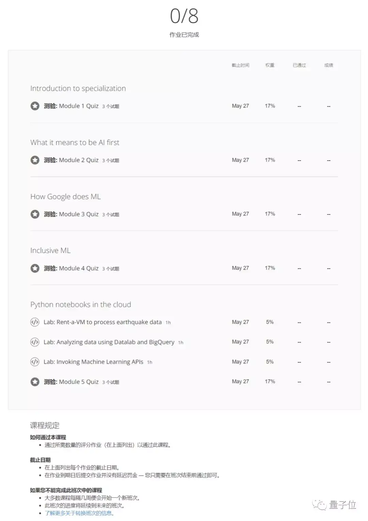
Task: Open the Module 5 Quiz link
Action: tap(78, 382)
